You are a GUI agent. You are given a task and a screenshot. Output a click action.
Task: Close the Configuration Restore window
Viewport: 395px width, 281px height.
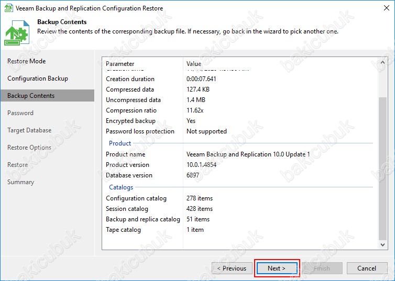(x=387, y=8)
